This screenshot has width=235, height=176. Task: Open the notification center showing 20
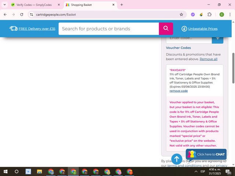pyautogui.click(x=228, y=172)
